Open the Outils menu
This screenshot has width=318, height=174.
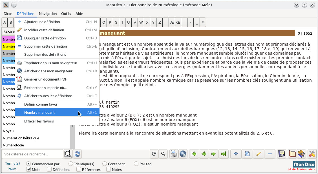tap(66, 14)
